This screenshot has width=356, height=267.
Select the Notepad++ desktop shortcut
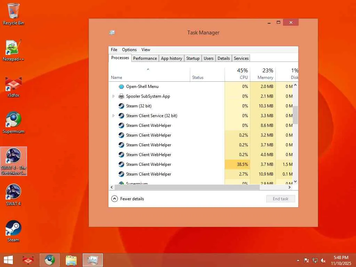pyautogui.click(x=14, y=50)
